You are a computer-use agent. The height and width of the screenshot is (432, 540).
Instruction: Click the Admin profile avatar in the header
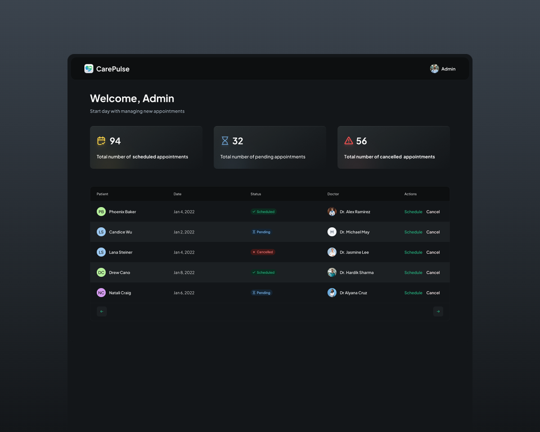[x=435, y=69]
